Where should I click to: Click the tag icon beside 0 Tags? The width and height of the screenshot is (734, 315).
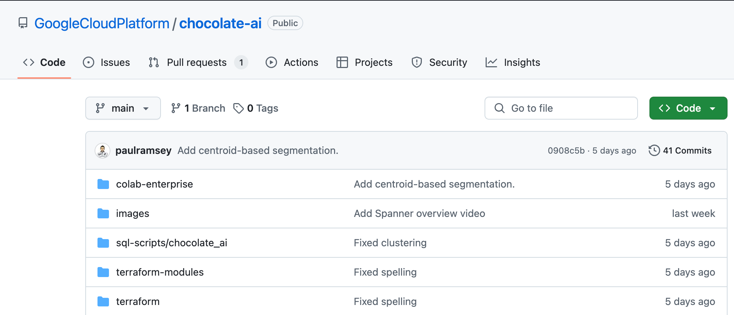coord(238,108)
